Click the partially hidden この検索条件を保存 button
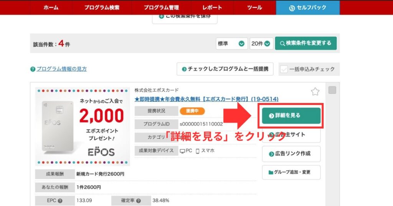This screenshot has height=206, width=393. pos(185,19)
